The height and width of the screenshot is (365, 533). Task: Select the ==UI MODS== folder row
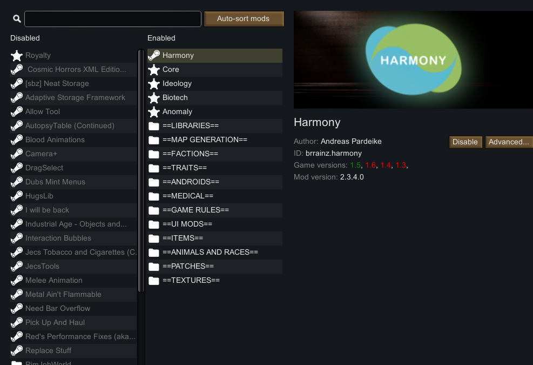coord(215,224)
